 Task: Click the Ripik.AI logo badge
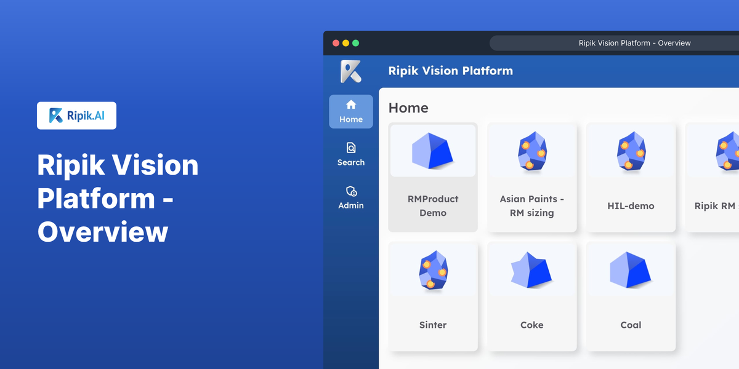(x=76, y=116)
